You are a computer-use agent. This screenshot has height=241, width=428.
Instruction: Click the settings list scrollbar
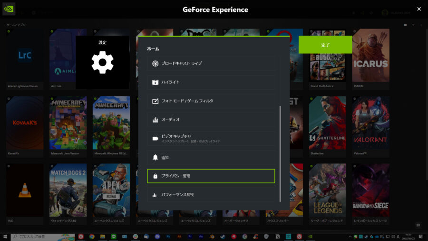click(x=280, y=154)
